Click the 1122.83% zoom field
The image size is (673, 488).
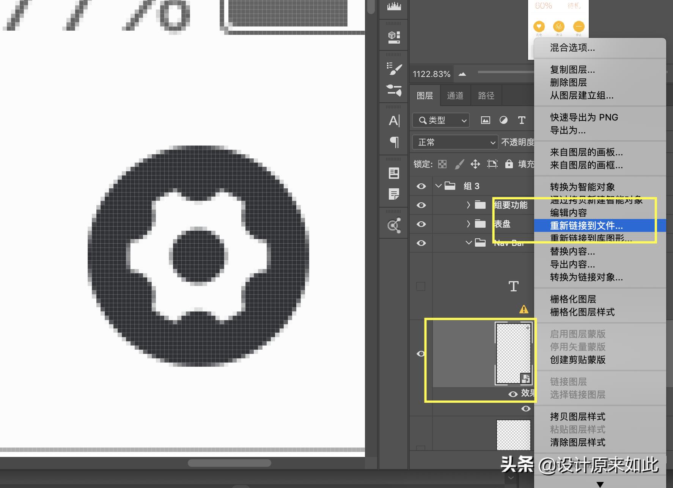(432, 74)
